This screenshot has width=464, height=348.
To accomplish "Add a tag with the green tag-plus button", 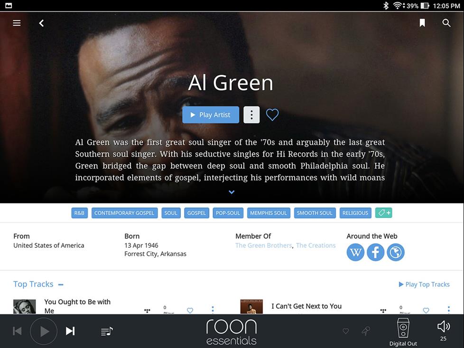I will click(383, 213).
